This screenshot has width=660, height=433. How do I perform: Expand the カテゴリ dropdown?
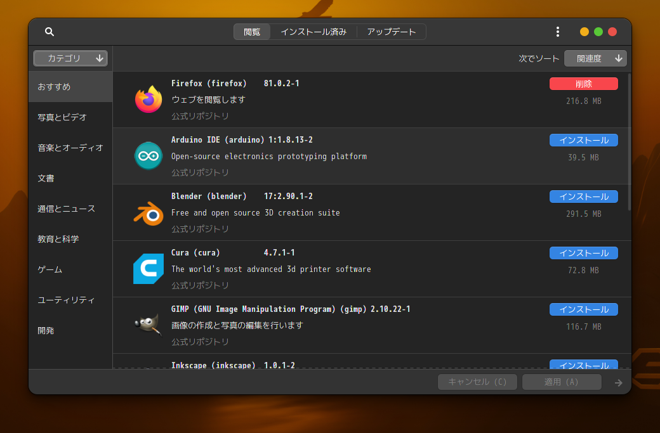pyautogui.click(x=70, y=58)
